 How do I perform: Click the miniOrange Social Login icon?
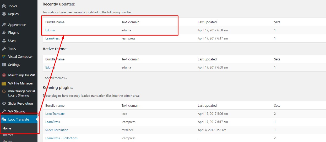click(x=4, y=91)
